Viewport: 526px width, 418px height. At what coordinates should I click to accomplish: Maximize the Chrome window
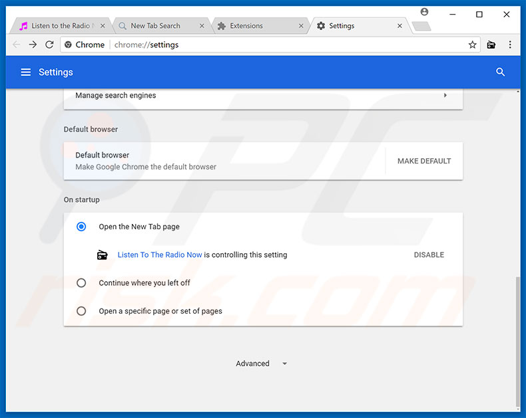pyautogui.click(x=479, y=15)
